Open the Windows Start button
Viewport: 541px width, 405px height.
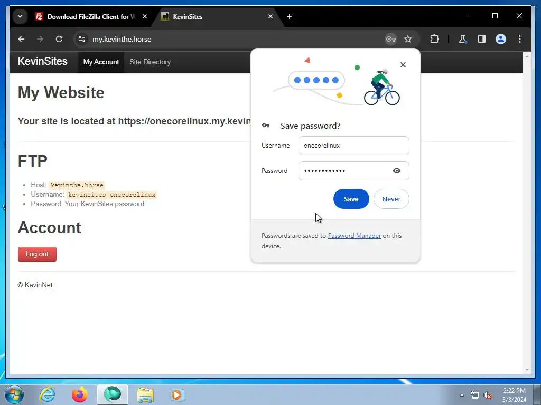[x=14, y=394]
